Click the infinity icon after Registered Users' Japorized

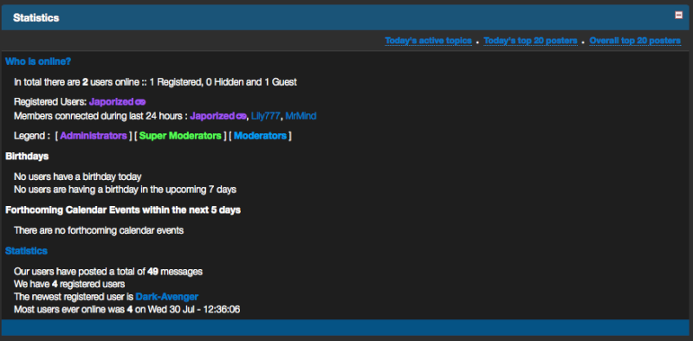[x=140, y=102]
